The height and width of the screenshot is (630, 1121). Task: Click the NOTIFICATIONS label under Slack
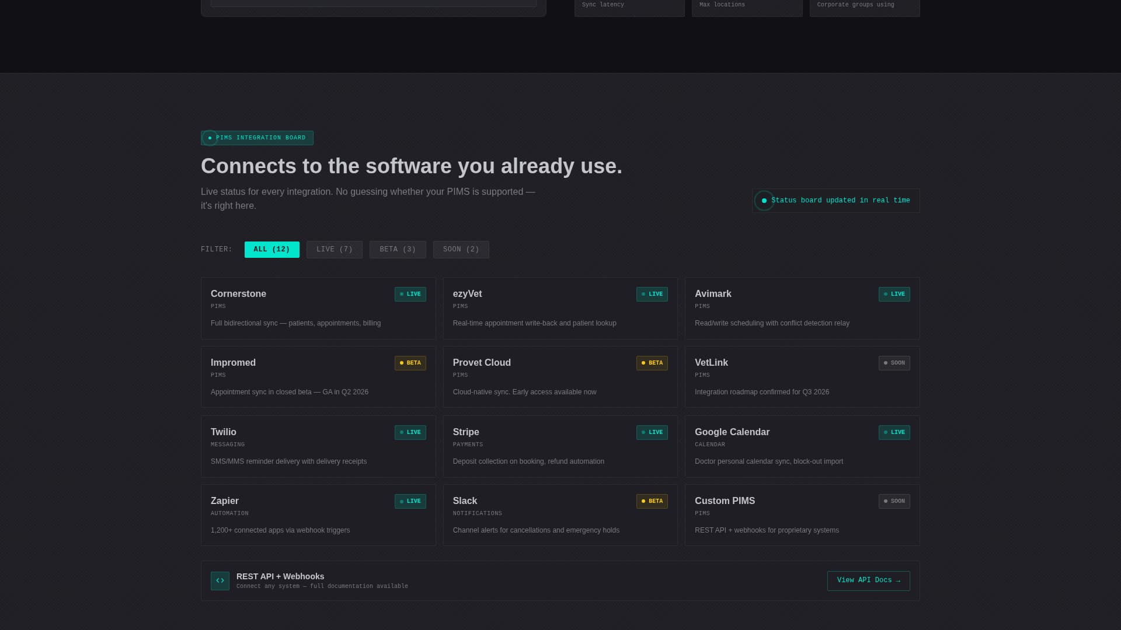click(x=477, y=513)
